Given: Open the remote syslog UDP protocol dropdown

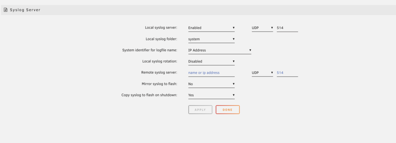Looking at the screenshot, I should point(263,72).
